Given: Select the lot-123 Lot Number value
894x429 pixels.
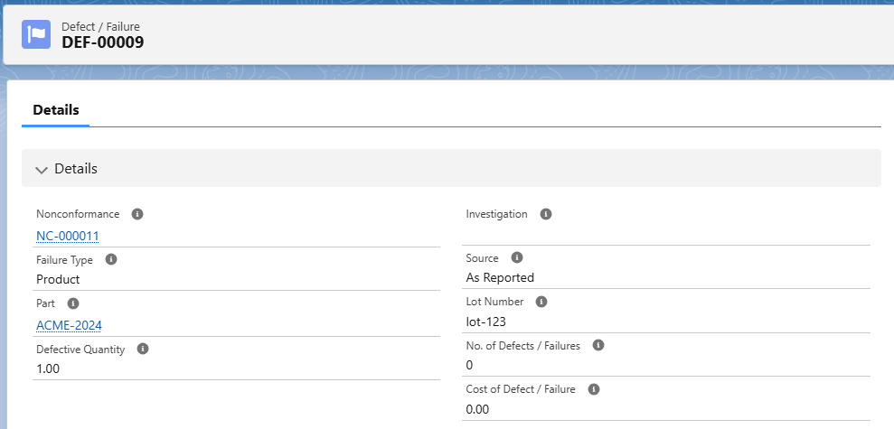Looking at the screenshot, I should (486, 321).
